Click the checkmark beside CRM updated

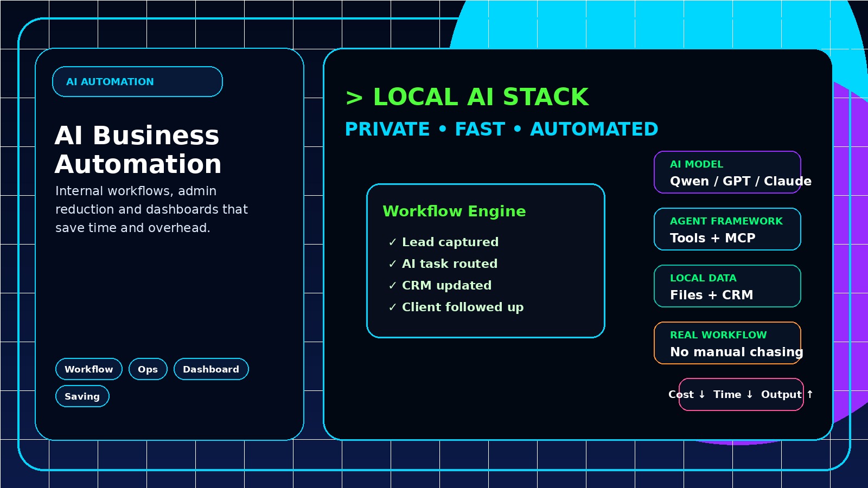click(393, 286)
